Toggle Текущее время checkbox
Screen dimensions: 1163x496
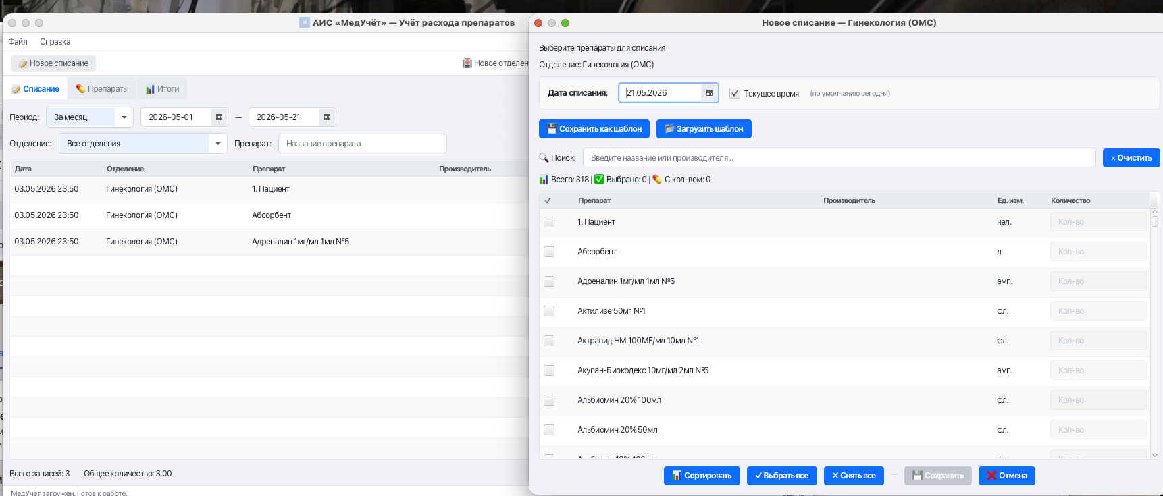click(735, 93)
